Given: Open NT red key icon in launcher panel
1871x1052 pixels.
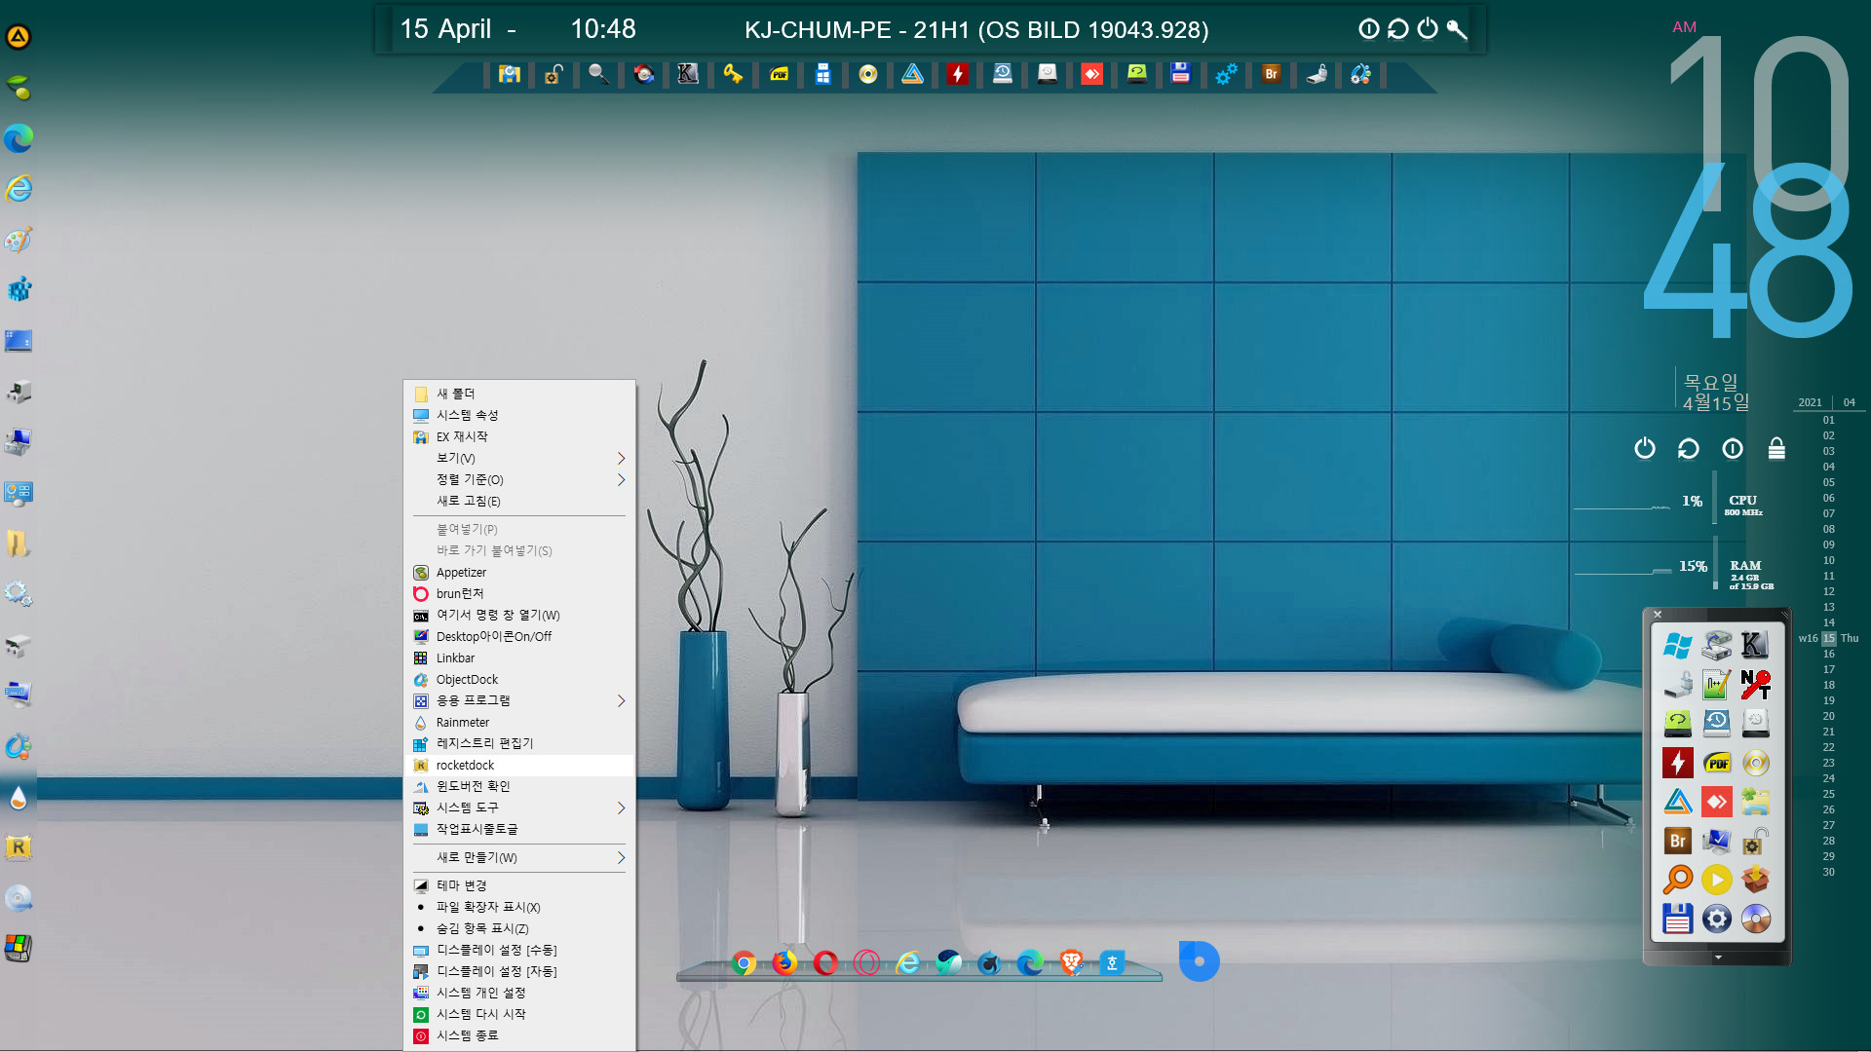Looking at the screenshot, I should click(1755, 684).
